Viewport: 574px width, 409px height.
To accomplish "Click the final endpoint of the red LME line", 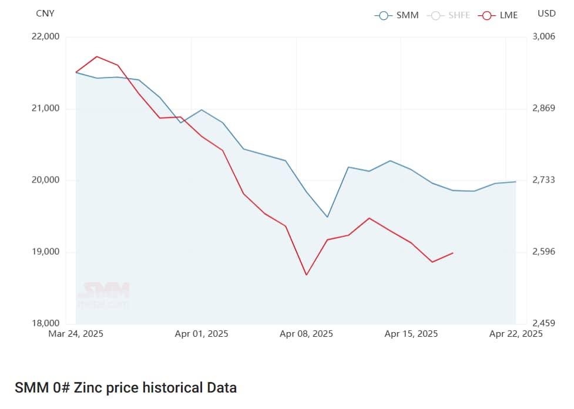I will (x=453, y=253).
